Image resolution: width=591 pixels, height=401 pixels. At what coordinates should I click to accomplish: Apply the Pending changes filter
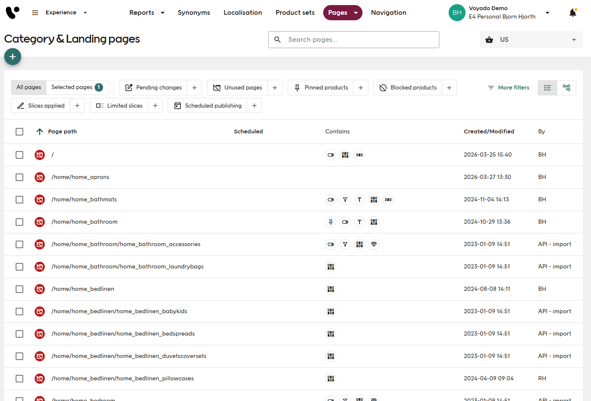coord(154,88)
